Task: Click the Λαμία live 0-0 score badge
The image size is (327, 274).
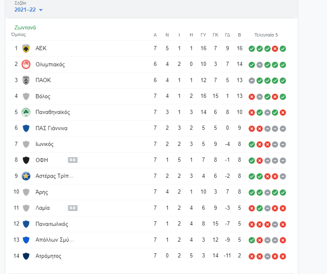Action: point(73,208)
